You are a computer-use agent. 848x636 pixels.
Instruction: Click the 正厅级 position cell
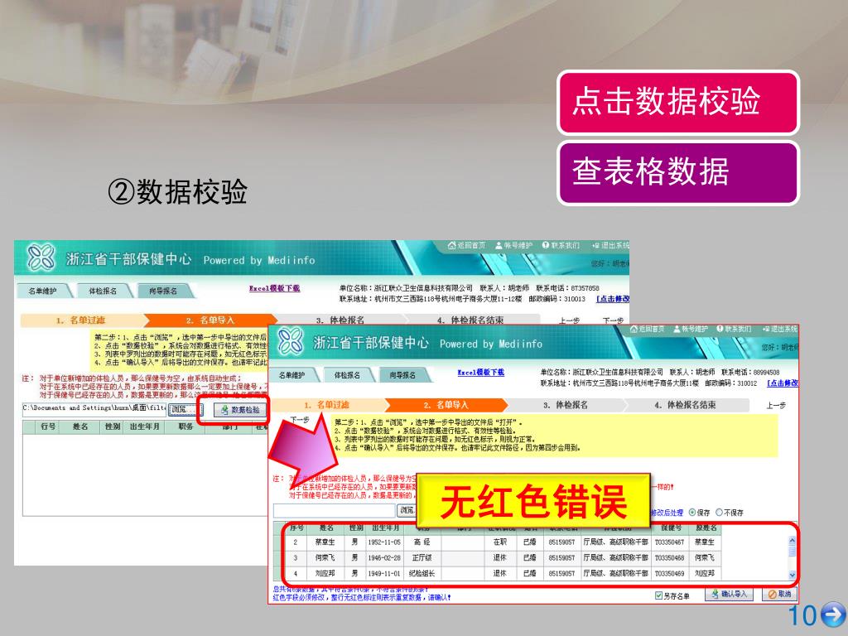[422, 557]
